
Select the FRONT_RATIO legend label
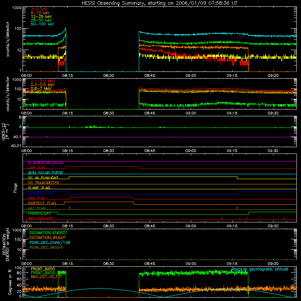43,269
